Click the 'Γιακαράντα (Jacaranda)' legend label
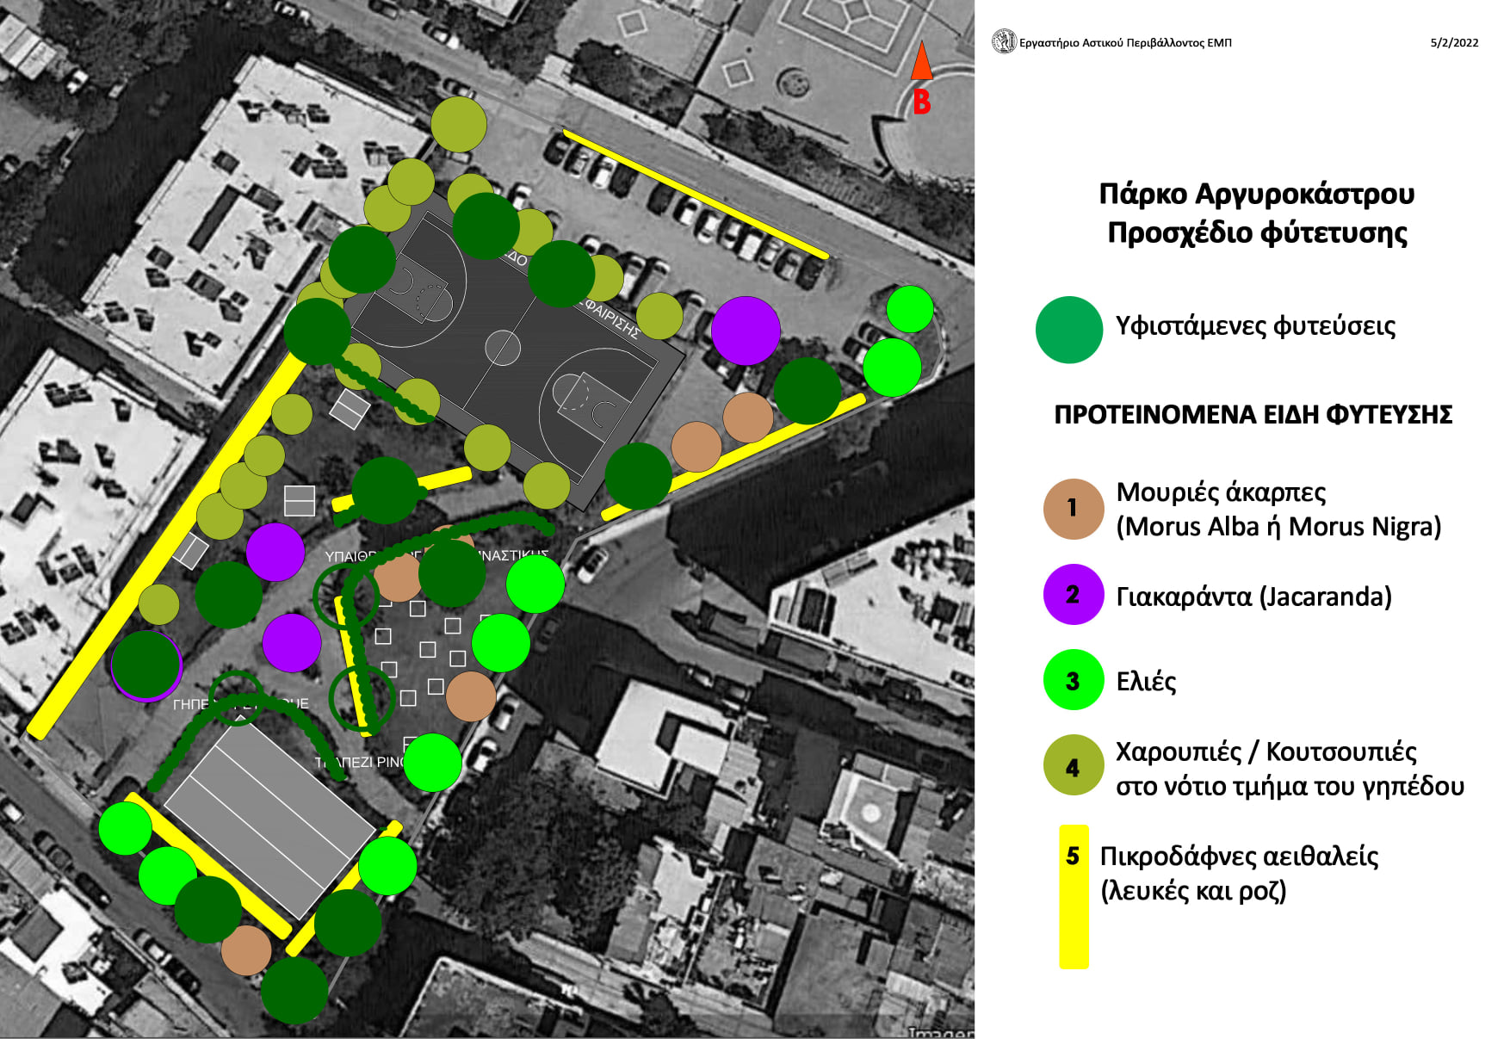This screenshot has height=1039, width=1510. (x=1253, y=596)
